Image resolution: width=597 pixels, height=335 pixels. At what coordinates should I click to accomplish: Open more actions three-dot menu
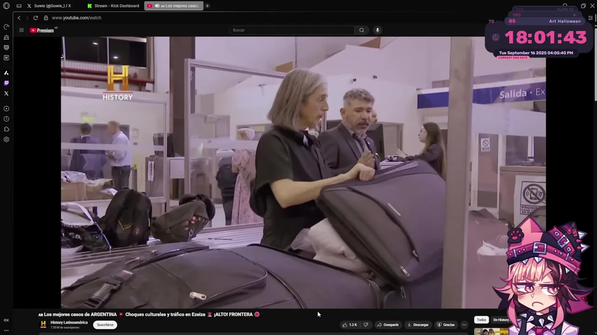(x=464, y=325)
